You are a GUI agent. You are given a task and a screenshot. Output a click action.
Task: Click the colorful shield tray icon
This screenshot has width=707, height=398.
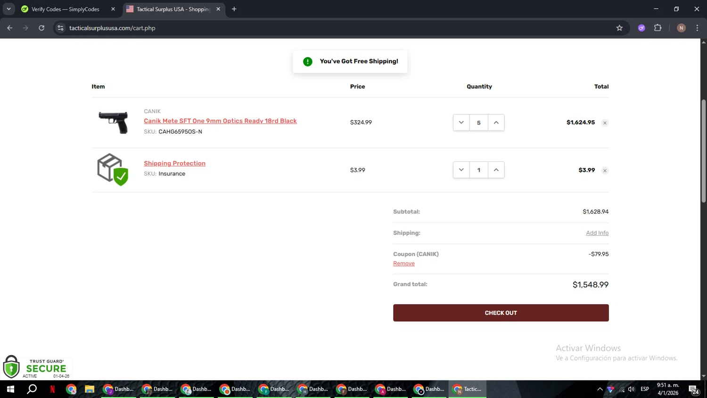[610, 389]
